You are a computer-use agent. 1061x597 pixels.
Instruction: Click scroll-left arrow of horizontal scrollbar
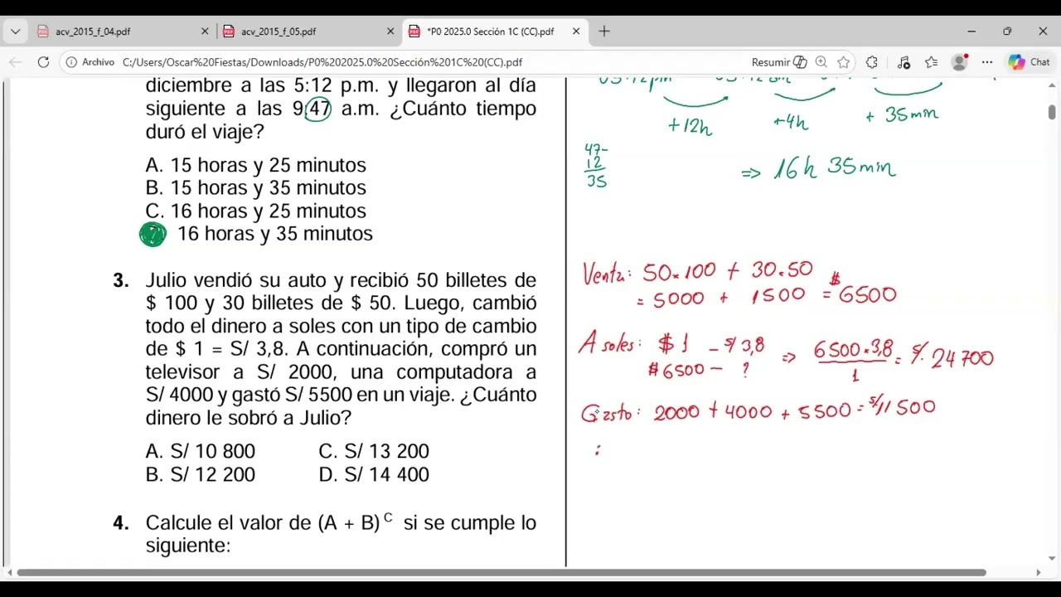point(9,572)
